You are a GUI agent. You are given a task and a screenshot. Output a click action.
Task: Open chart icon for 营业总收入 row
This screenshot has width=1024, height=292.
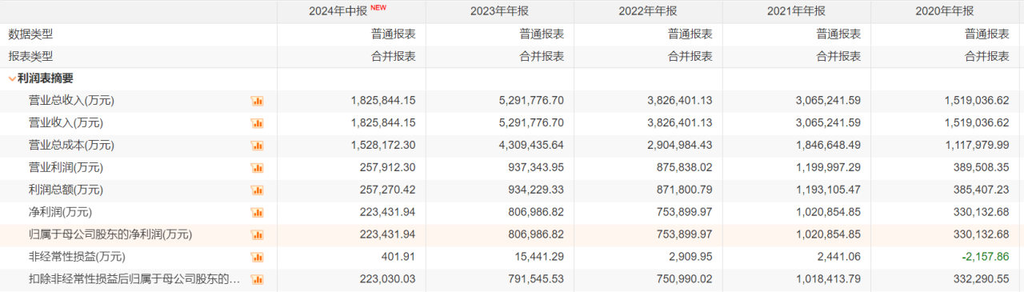tap(257, 101)
